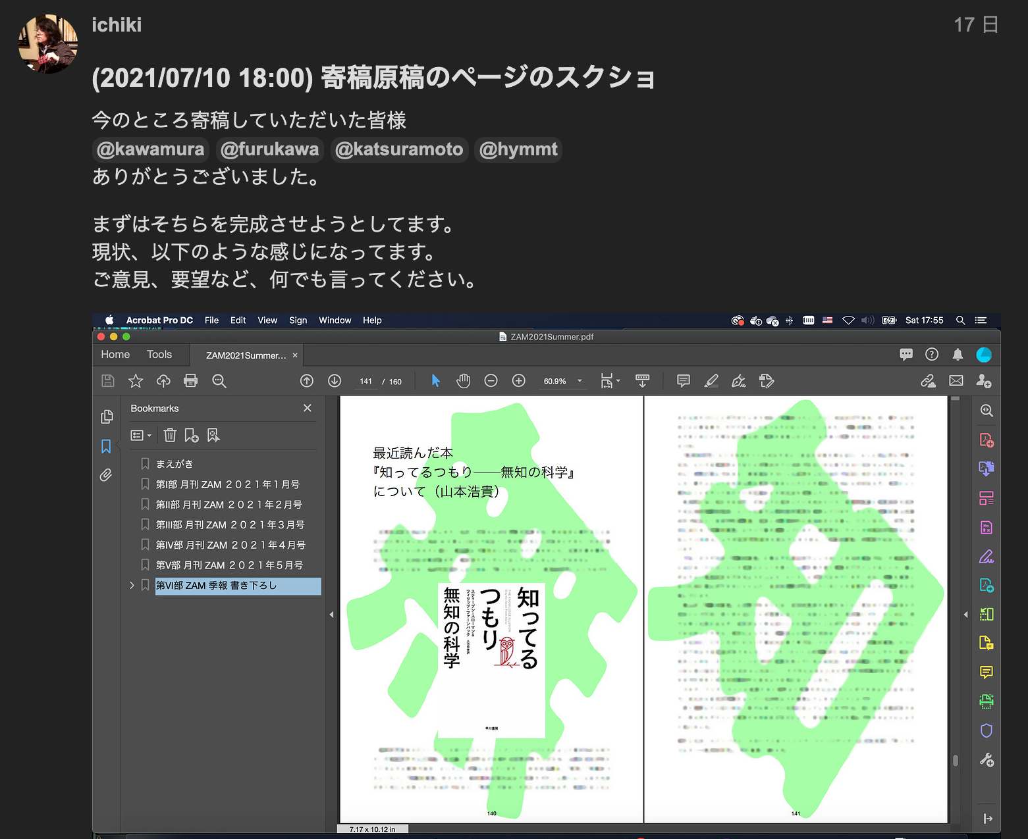Print the document via printer icon
The height and width of the screenshot is (839, 1028).
click(x=191, y=381)
